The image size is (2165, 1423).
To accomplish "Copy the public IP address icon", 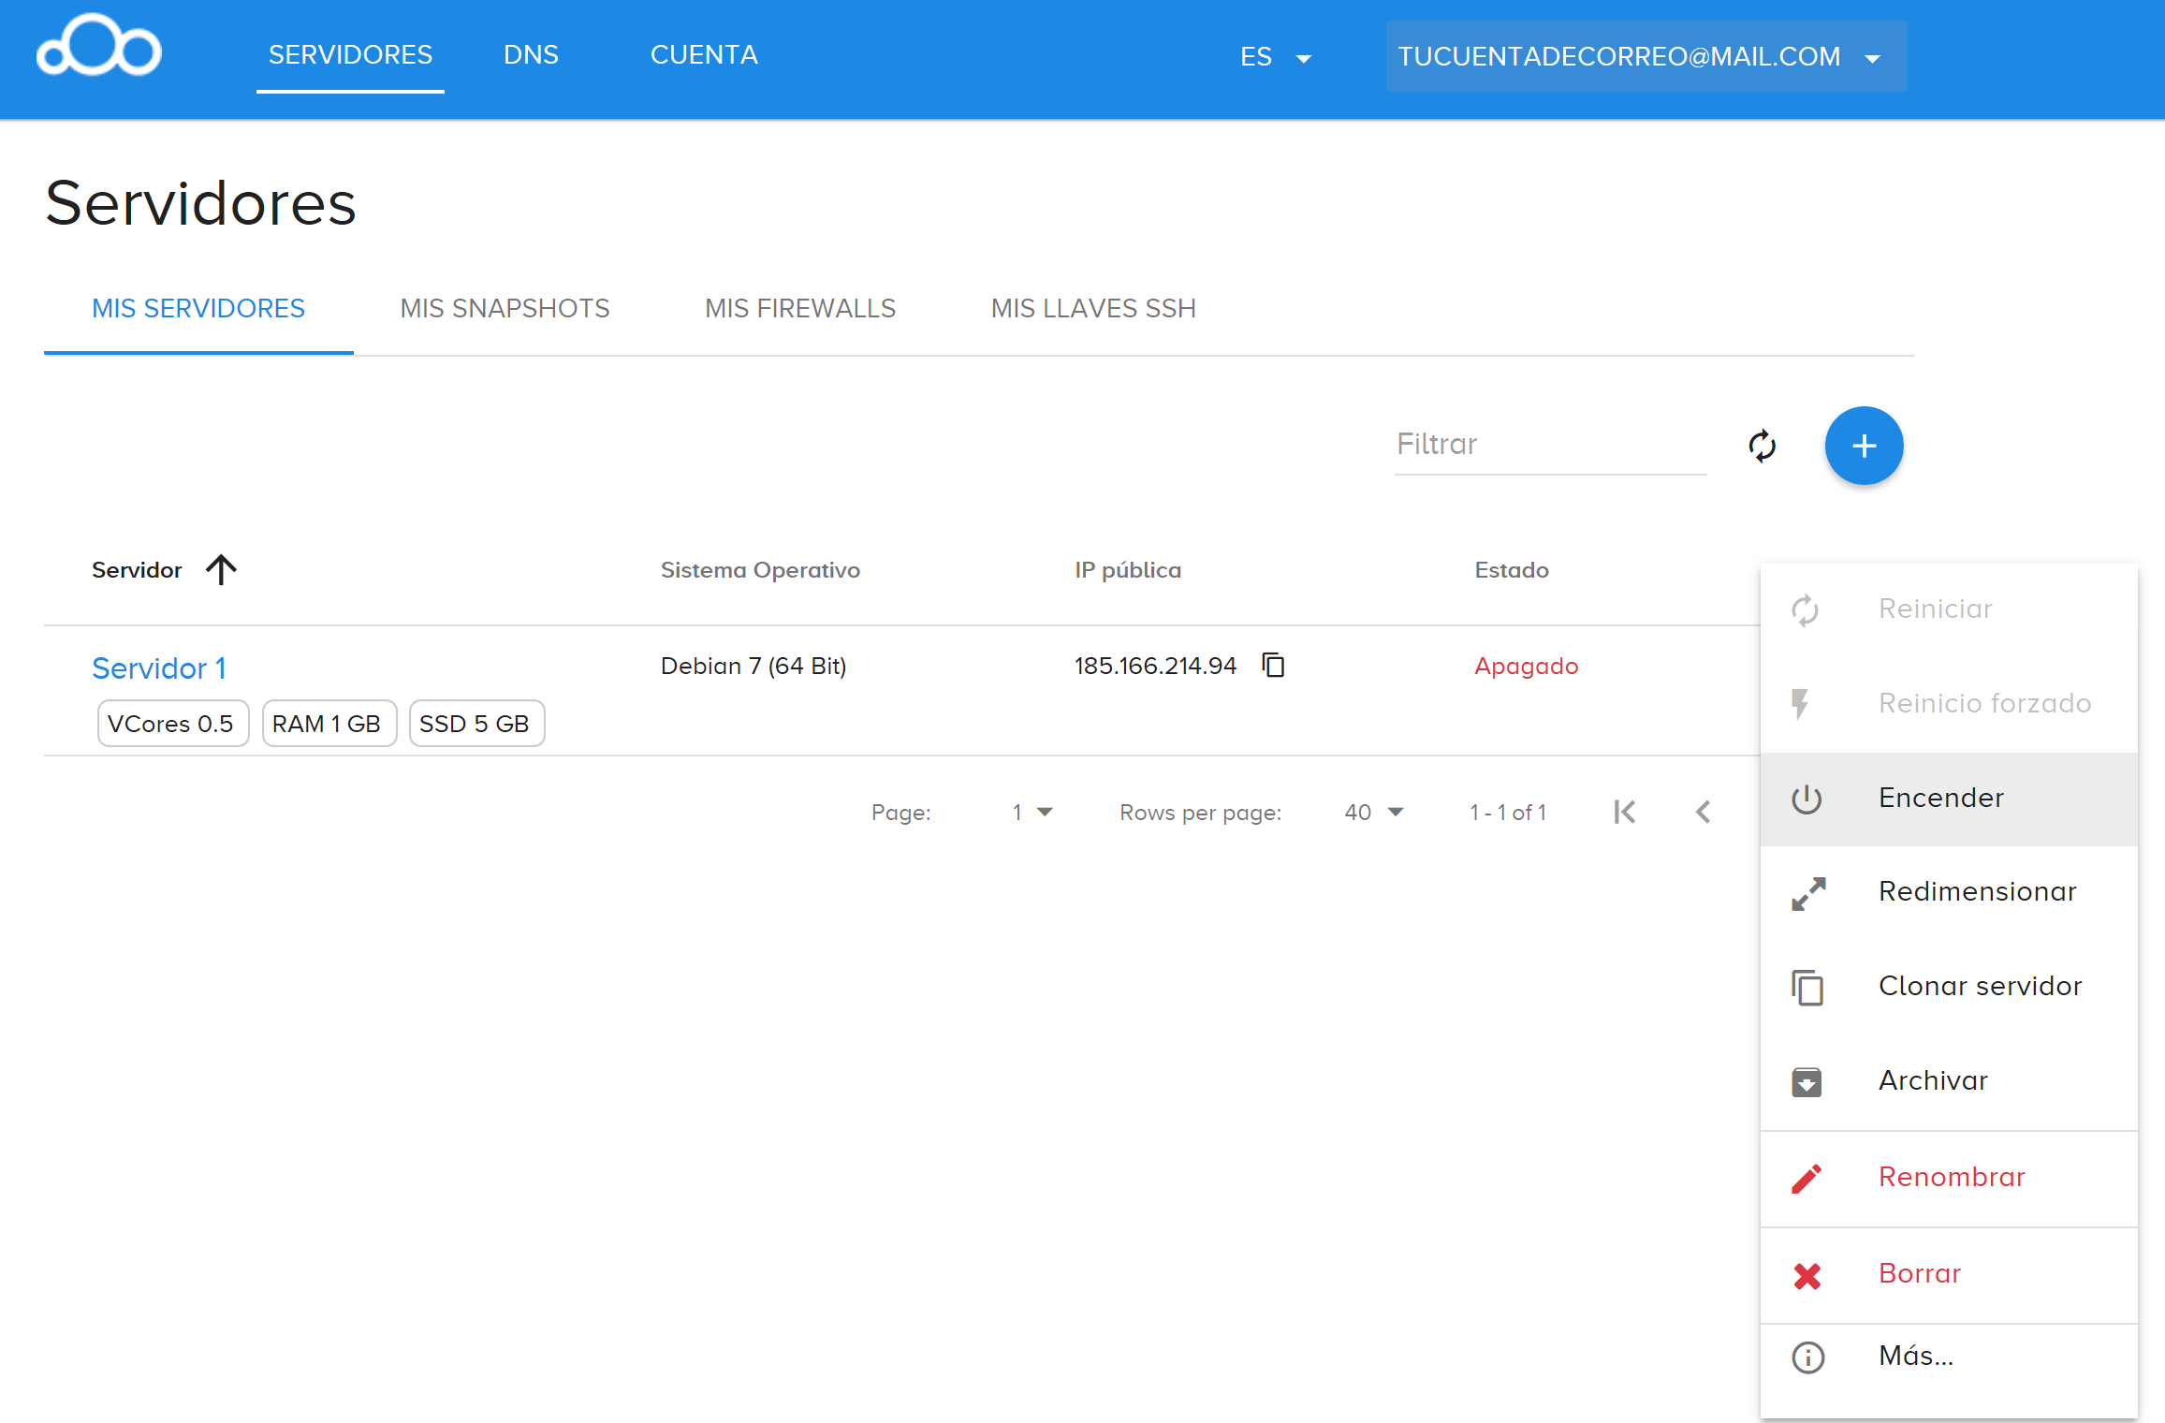I will point(1273,665).
